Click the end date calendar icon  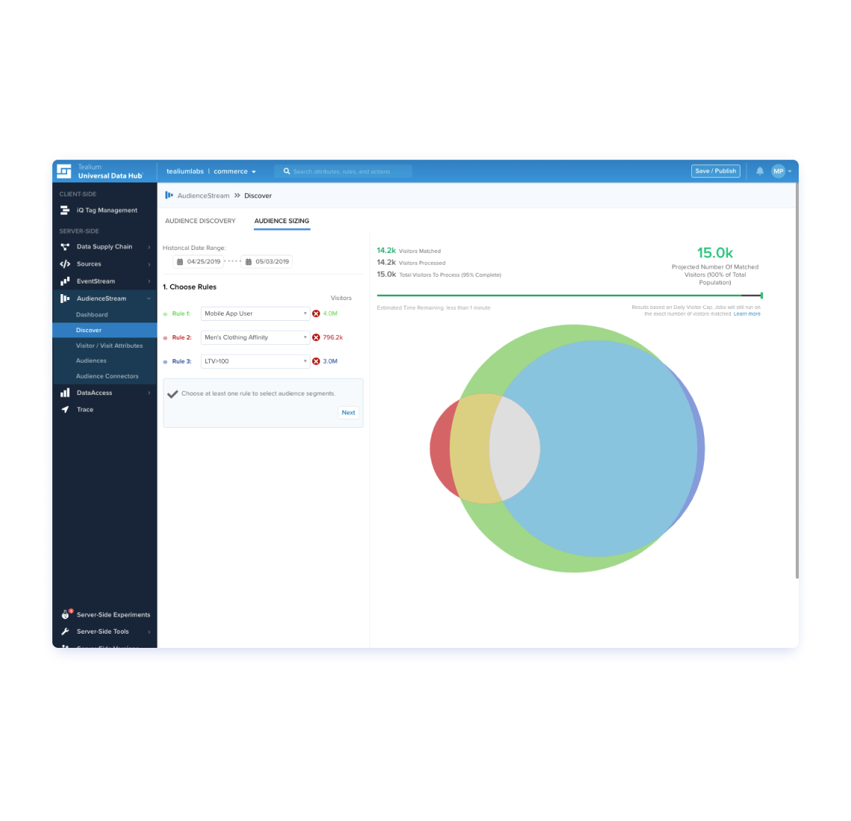click(248, 261)
